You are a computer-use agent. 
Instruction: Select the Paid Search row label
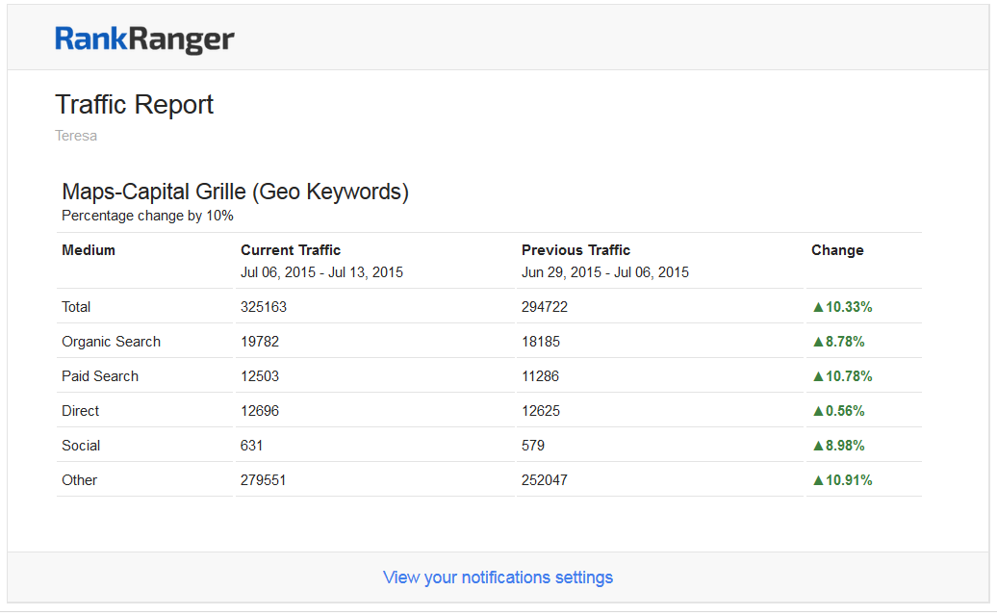[x=100, y=376]
